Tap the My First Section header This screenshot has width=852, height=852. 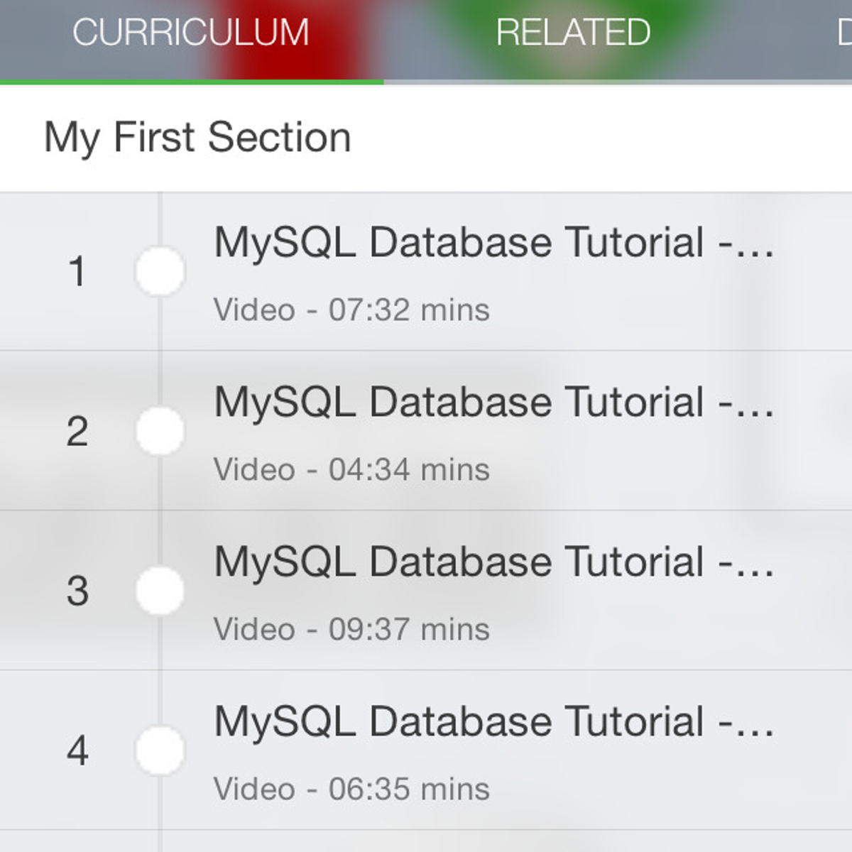click(197, 137)
